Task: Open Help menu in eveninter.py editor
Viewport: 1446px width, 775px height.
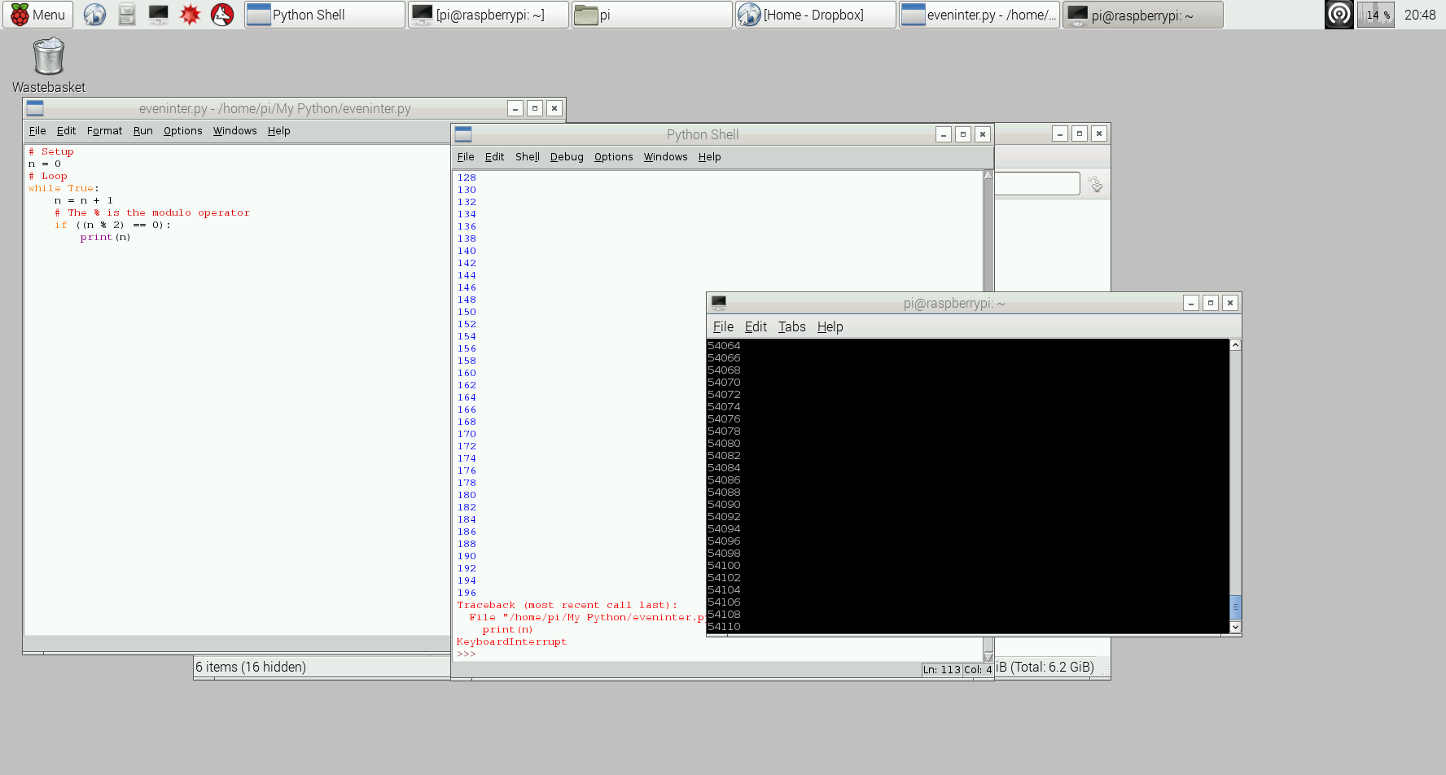Action: (x=278, y=131)
